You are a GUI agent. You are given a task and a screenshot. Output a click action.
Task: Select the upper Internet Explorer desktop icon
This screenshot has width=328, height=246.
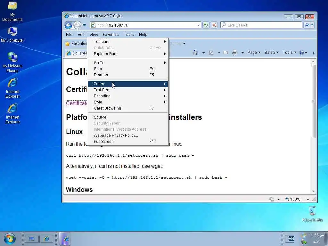point(12,88)
